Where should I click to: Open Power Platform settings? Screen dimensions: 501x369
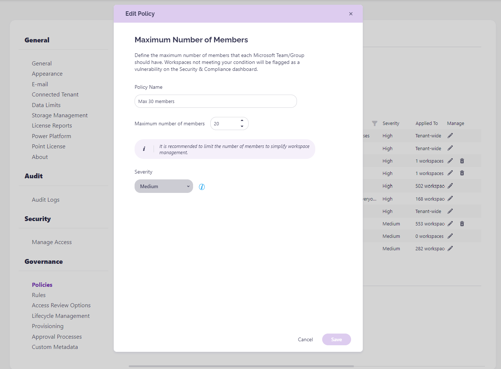[x=52, y=136]
